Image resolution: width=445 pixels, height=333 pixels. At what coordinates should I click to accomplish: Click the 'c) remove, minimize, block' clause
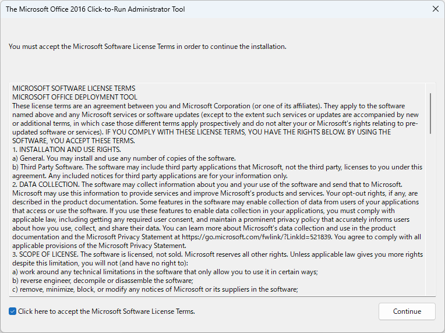point(155,289)
